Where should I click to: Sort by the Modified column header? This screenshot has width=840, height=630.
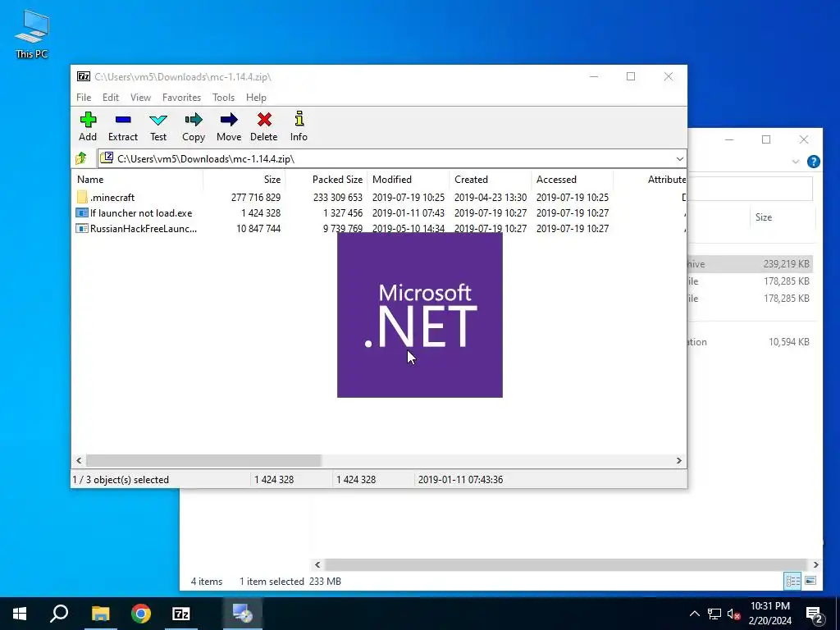click(409, 180)
